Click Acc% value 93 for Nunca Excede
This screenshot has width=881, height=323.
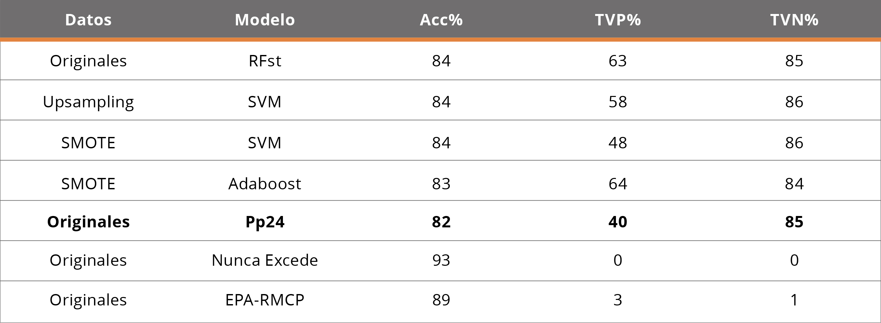click(441, 260)
